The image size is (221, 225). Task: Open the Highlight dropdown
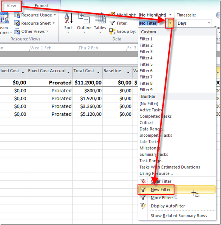click(x=170, y=15)
